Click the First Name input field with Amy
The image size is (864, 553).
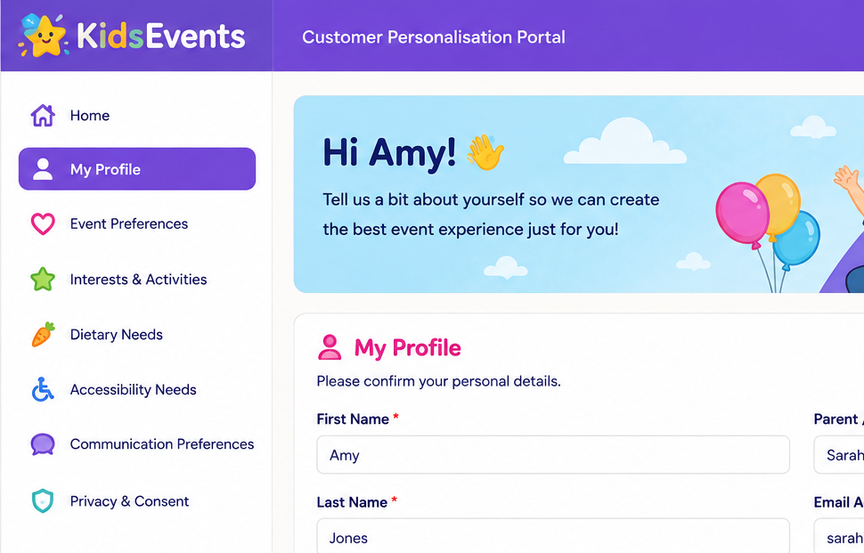point(553,455)
